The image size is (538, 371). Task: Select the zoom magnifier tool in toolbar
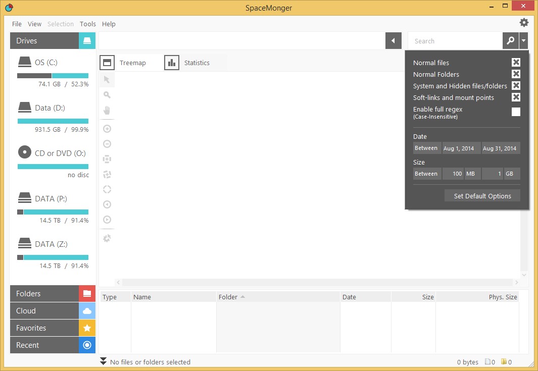(x=107, y=95)
